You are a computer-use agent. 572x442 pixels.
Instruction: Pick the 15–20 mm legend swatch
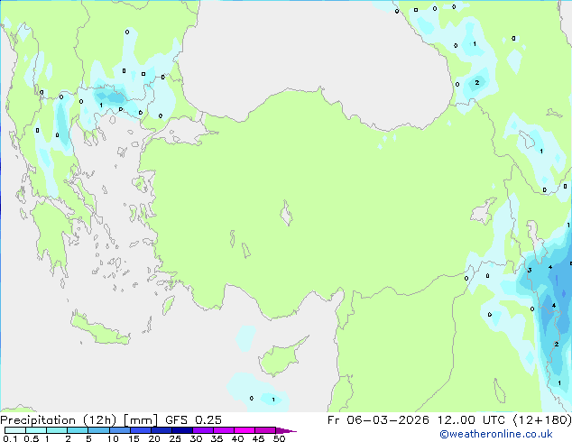pos(140,430)
